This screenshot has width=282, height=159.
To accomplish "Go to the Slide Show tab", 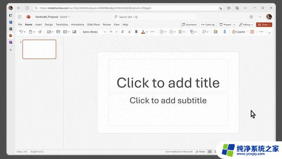I will [93, 25].
